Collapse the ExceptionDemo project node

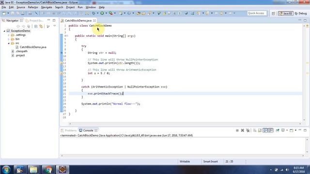click(x=4, y=31)
